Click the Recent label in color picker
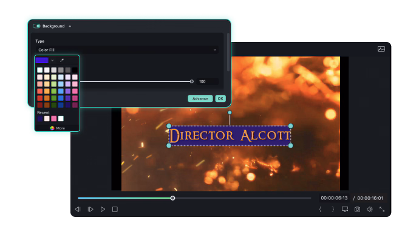This screenshot has width=419, height=237. click(x=43, y=112)
